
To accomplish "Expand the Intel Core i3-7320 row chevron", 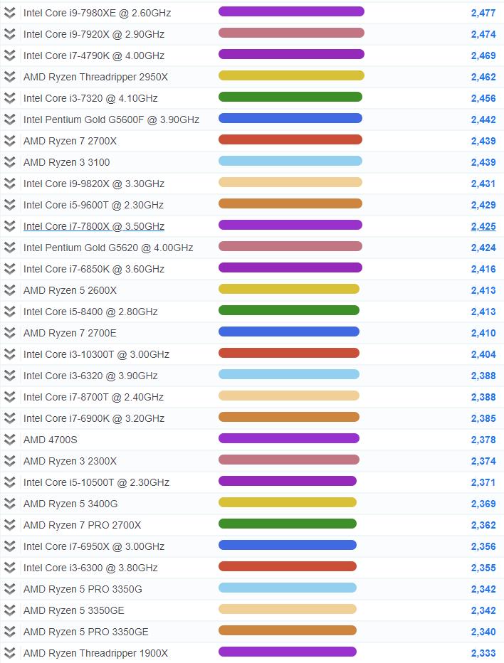I will pyautogui.click(x=10, y=98).
